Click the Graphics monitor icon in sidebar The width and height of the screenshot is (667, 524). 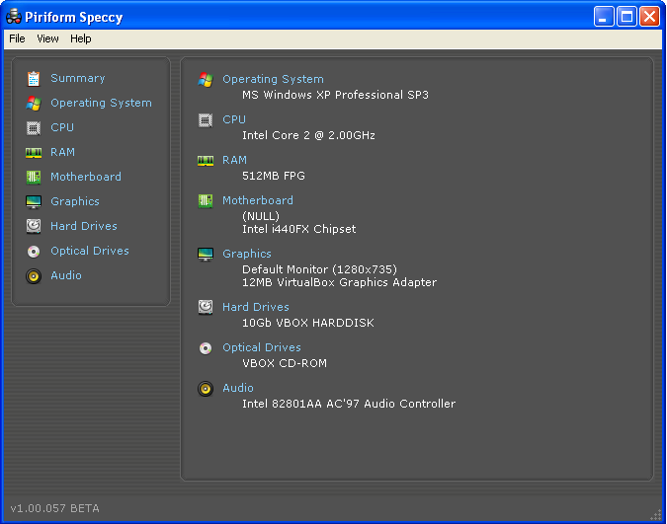tap(34, 202)
